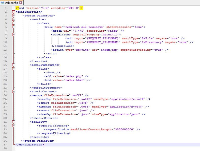
Task: Click mimeMap fileExtension=".woff" line
Action: pos(93,107)
